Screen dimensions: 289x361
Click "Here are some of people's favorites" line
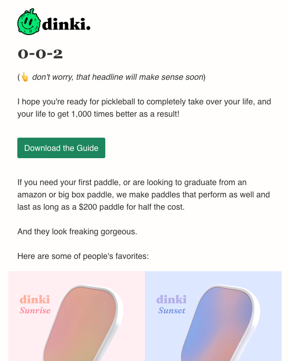pyautogui.click(x=83, y=256)
